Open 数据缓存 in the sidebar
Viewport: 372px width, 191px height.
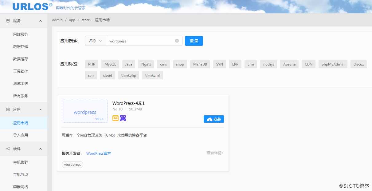pos(21,59)
